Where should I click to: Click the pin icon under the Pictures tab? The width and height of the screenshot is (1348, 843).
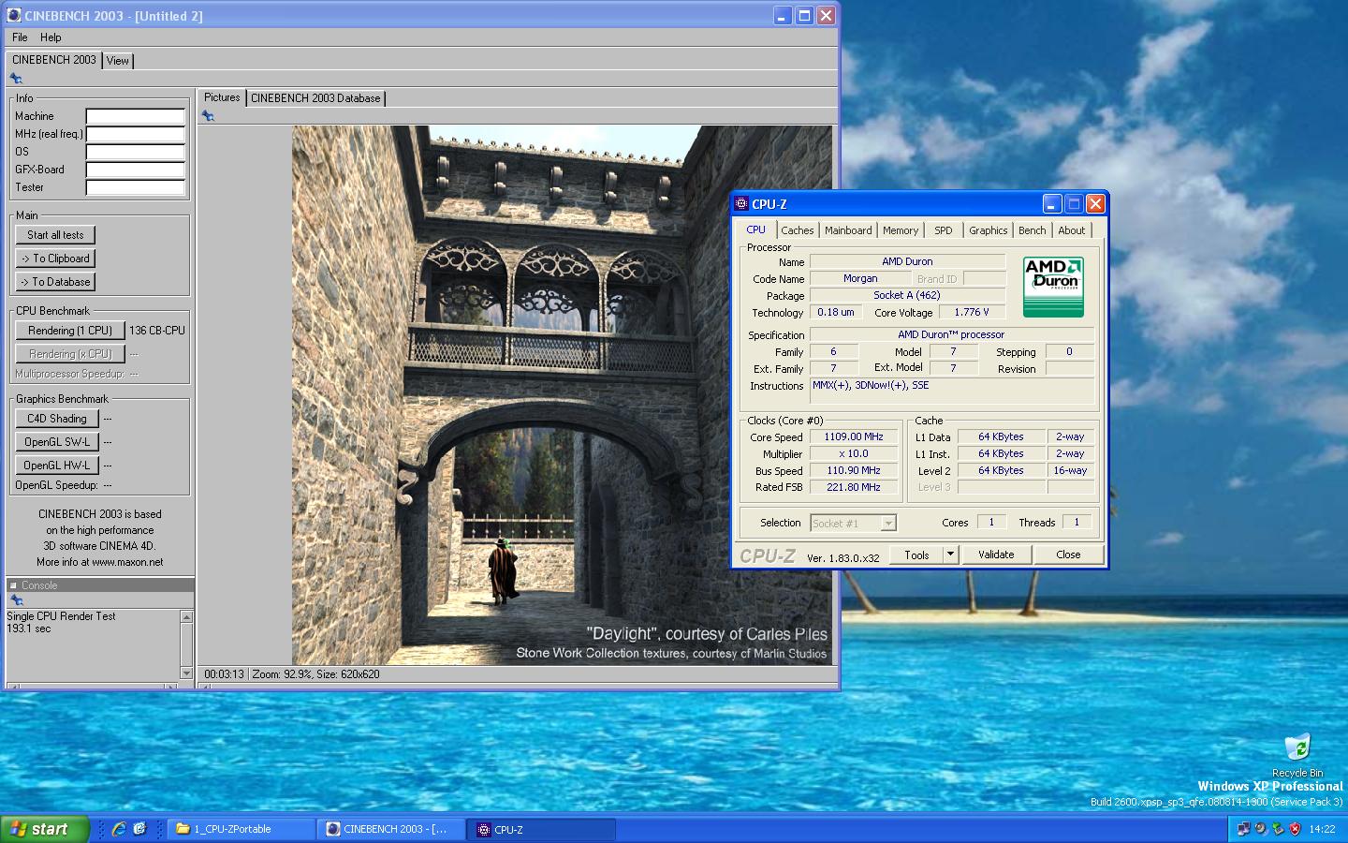(208, 116)
